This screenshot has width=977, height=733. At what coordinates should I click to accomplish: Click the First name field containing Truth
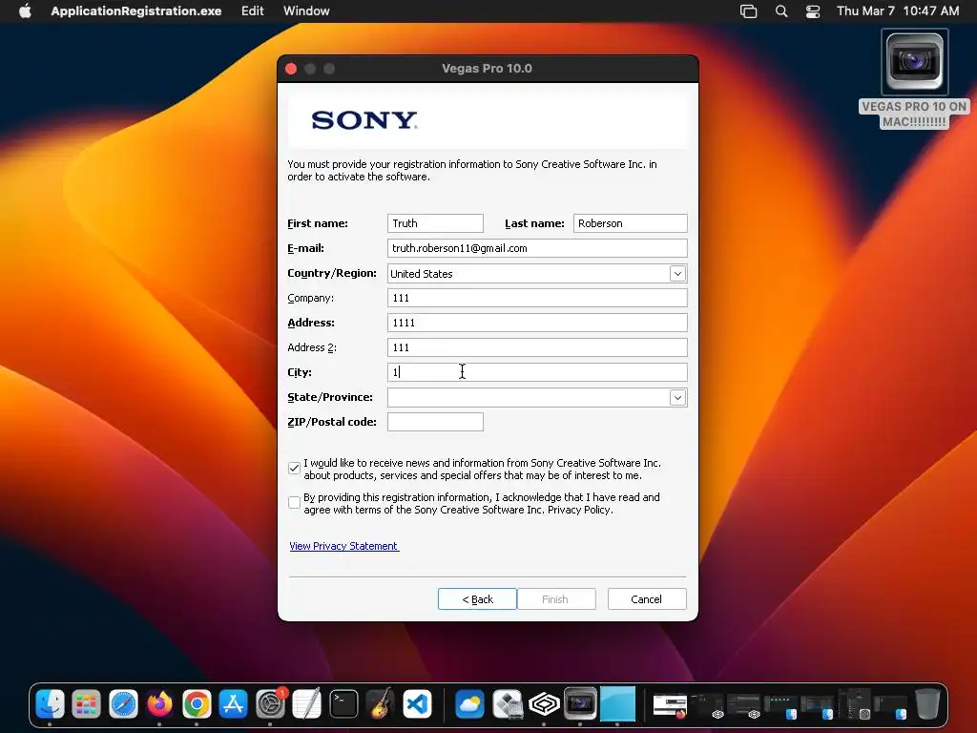[x=435, y=223]
